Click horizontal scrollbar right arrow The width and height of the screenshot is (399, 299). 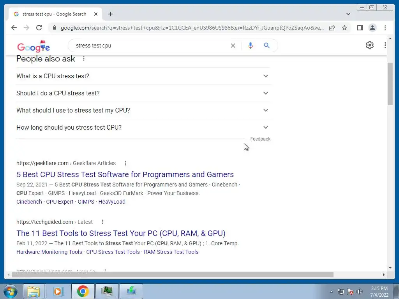(x=384, y=274)
